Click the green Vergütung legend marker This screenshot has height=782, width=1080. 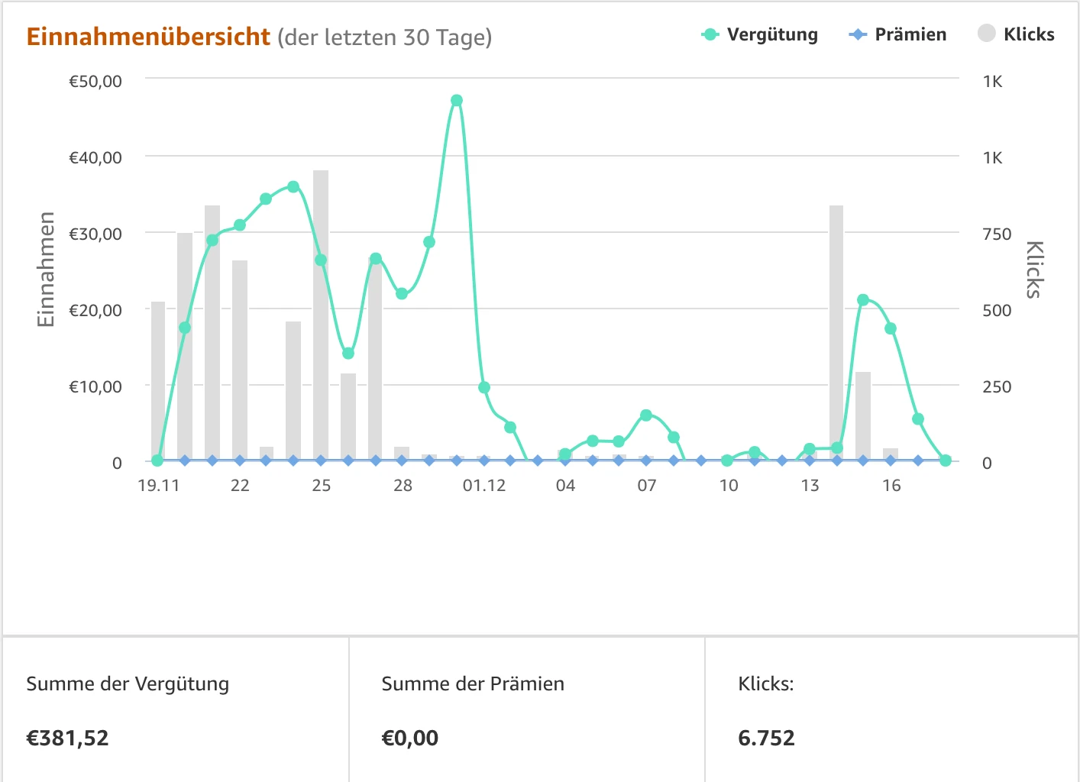coord(710,34)
